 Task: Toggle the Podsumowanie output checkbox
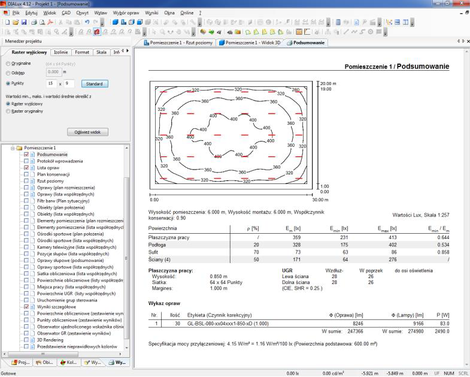coord(26,155)
